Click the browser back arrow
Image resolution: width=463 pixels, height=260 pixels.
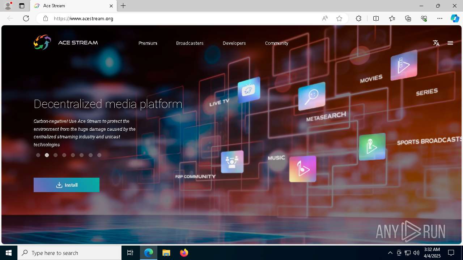coord(10,18)
